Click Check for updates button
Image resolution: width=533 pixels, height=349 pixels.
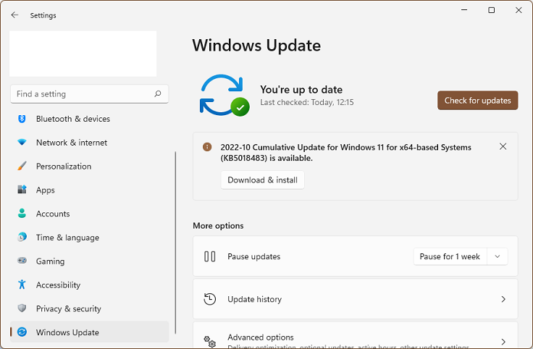[477, 100]
